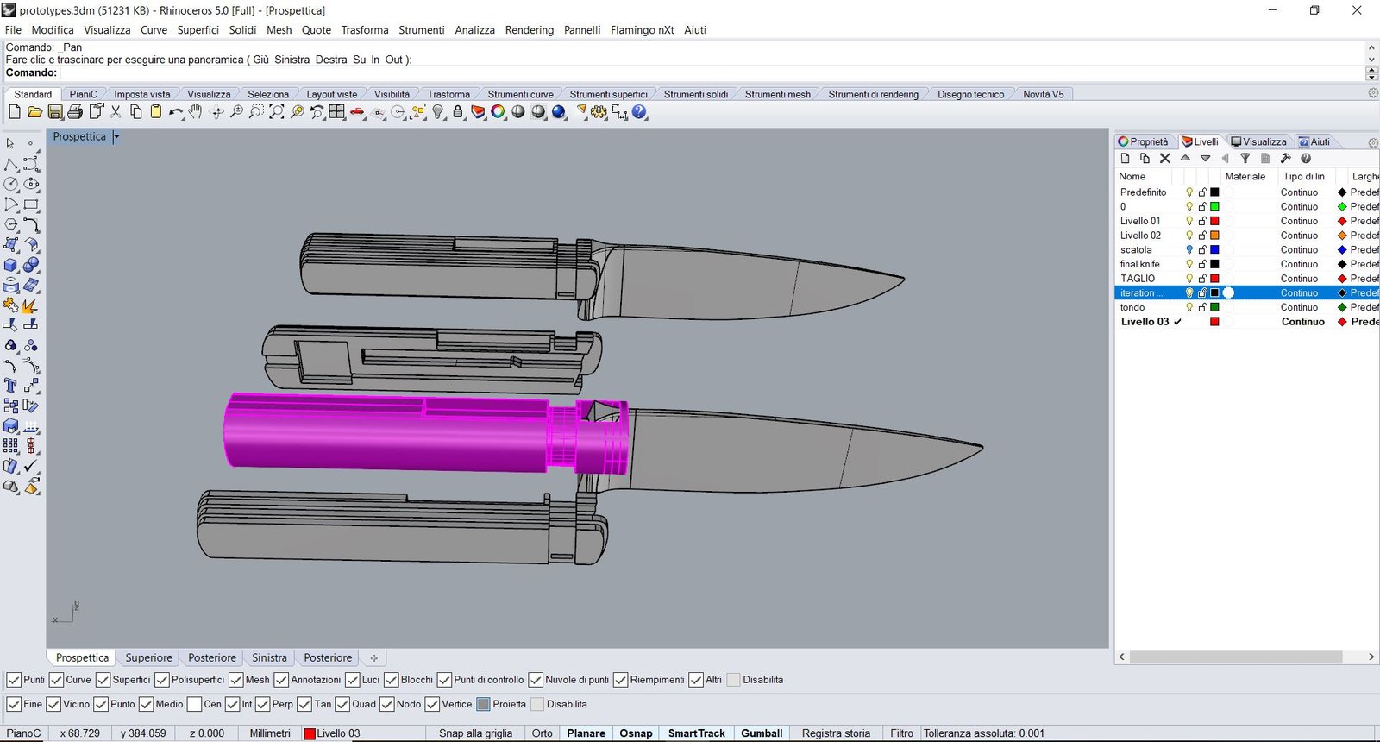Click the Boolean union spheres icon
Screen dimensions: 1380x742
pos(31,265)
